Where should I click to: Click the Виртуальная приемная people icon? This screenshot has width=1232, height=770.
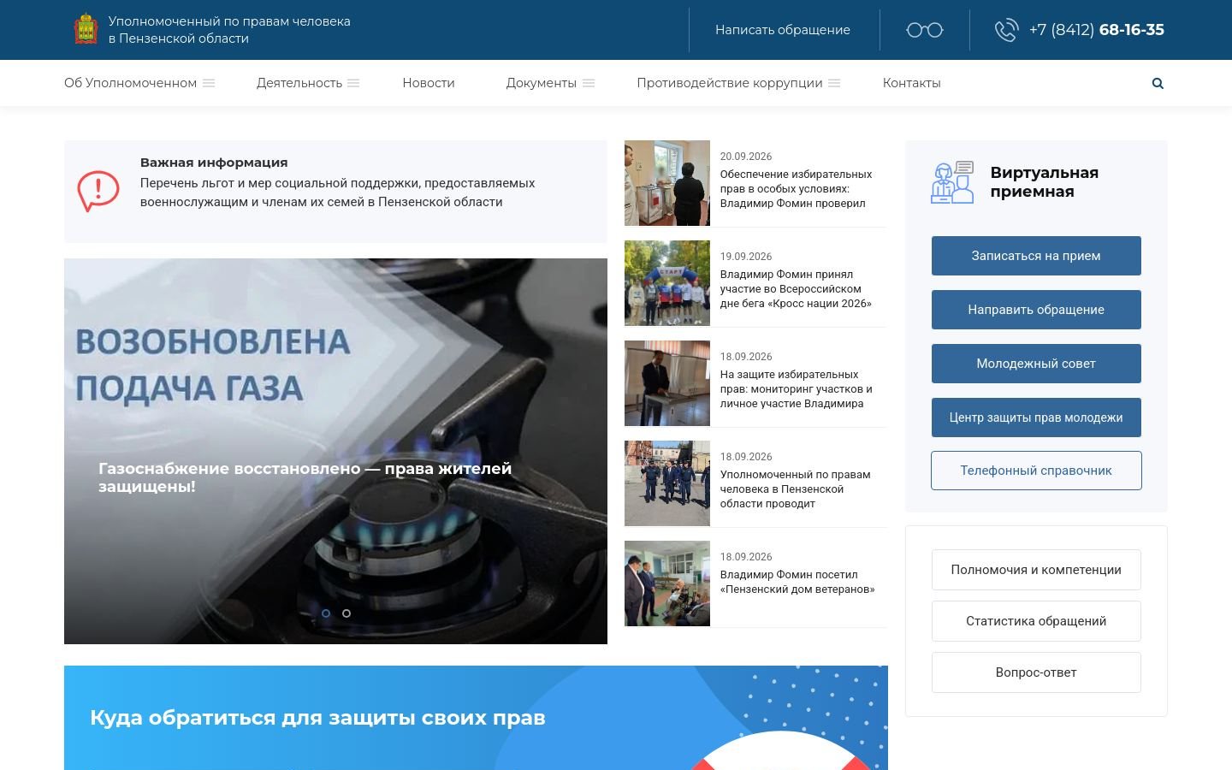click(x=952, y=182)
